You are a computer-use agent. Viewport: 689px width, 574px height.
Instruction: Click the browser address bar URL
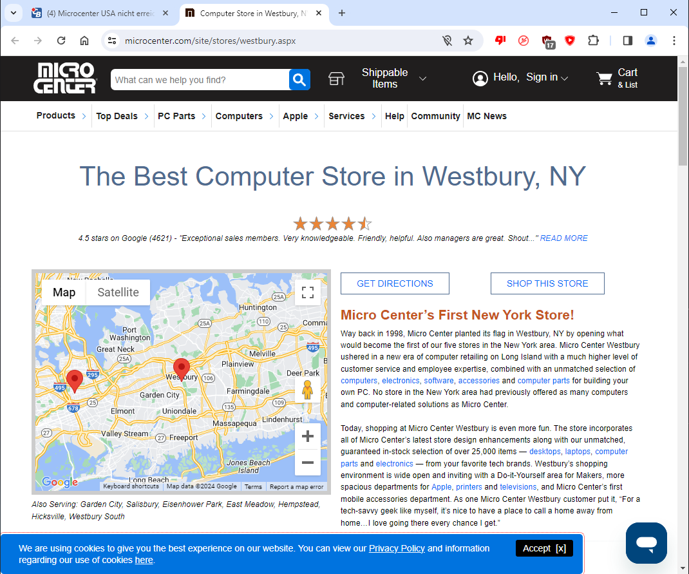click(x=210, y=41)
